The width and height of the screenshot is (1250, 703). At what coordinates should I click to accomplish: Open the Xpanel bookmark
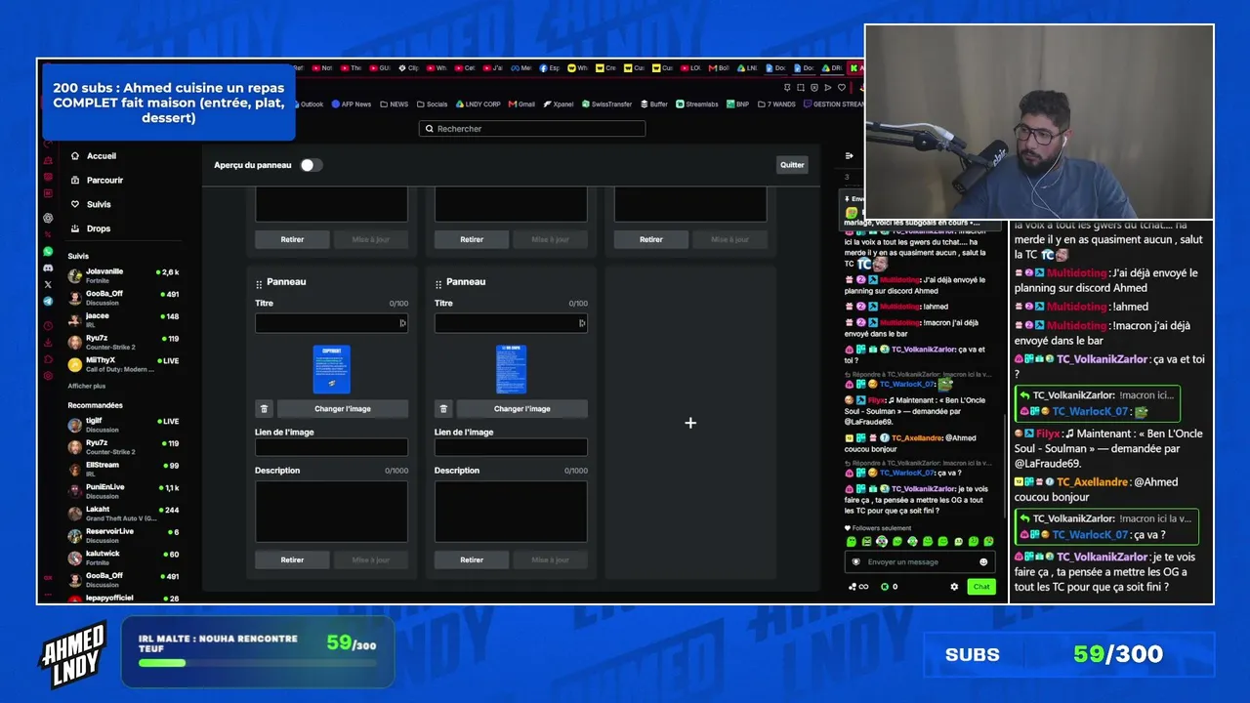(559, 104)
